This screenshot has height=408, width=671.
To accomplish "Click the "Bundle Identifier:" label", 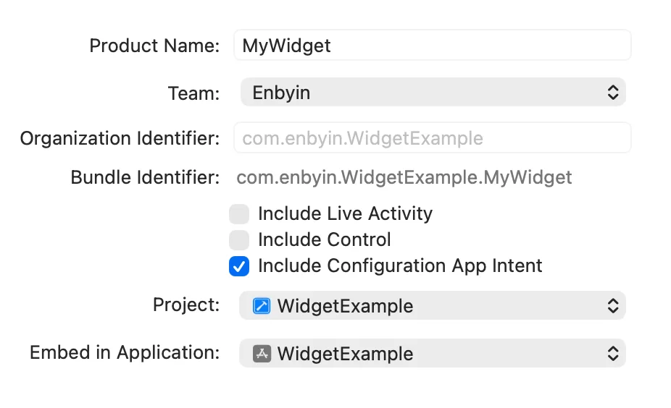I will tap(145, 177).
